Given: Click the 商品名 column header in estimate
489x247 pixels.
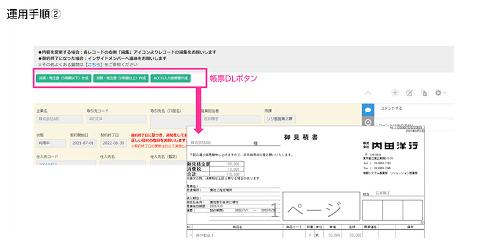Looking at the screenshot, I should (237, 227).
